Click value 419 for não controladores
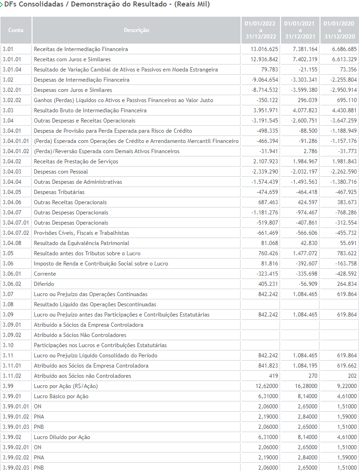Viewport: 359px width, 472px height. (273, 376)
